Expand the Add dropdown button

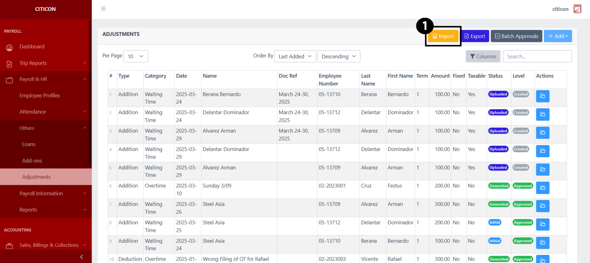(558, 36)
